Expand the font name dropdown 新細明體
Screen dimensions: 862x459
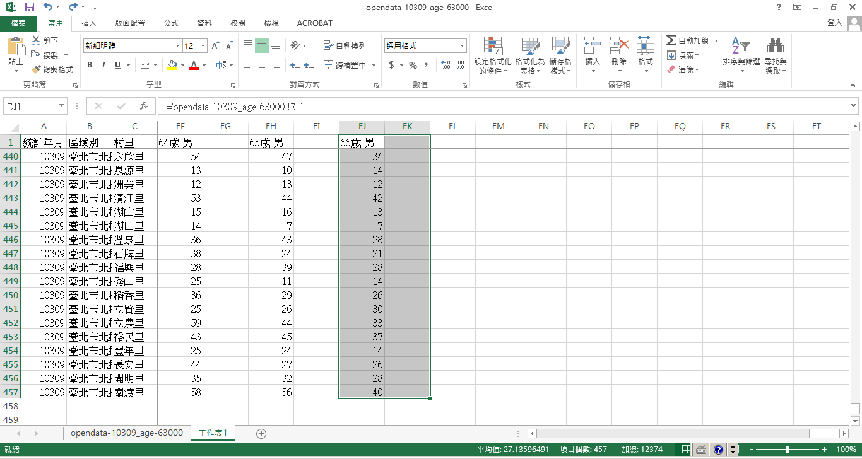177,46
